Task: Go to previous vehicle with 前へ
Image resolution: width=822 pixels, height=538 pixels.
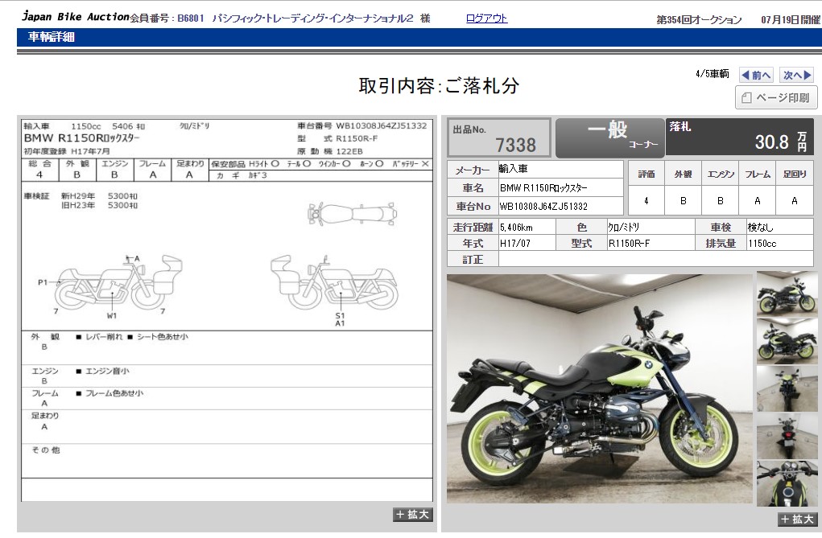Action: pos(756,75)
